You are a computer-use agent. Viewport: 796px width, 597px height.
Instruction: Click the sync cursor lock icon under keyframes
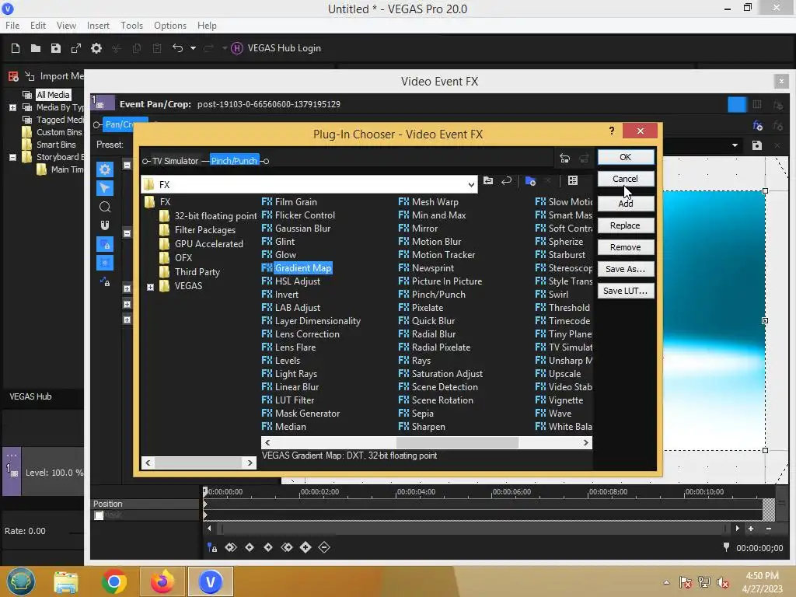tap(212, 547)
